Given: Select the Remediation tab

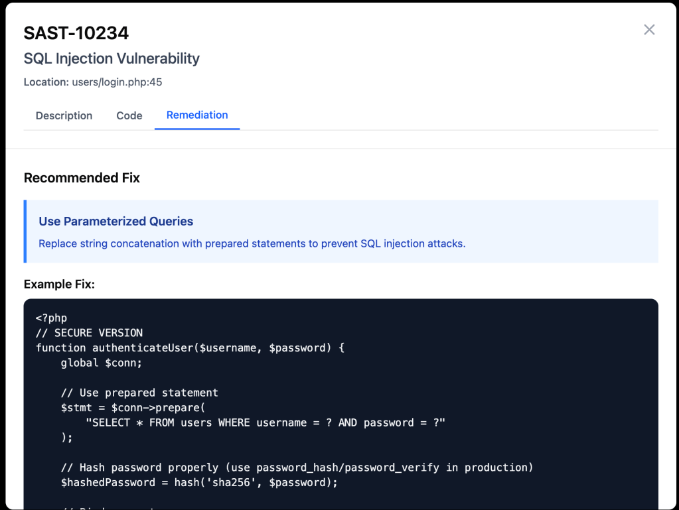Looking at the screenshot, I should pyautogui.click(x=197, y=115).
